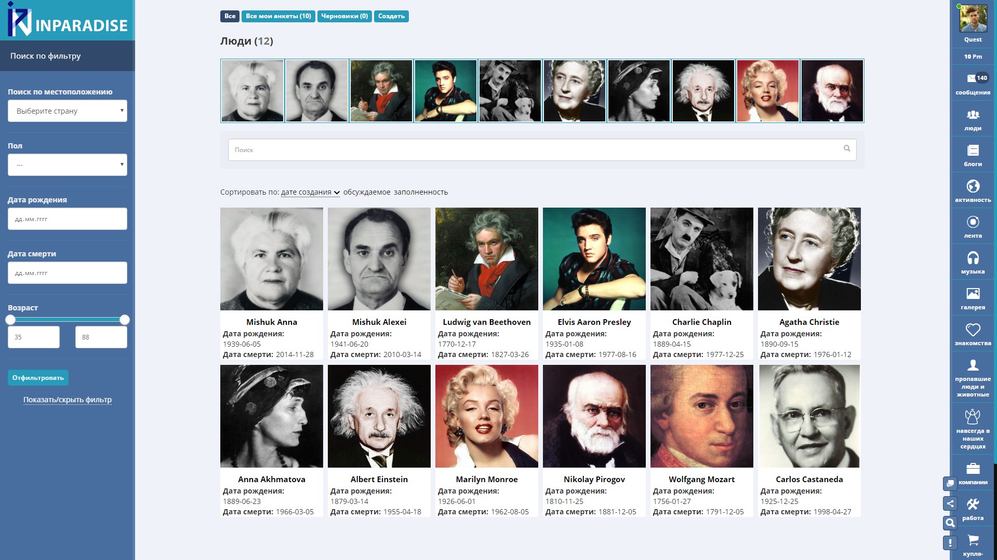Switch to Черновики (0) tab

[x=344, y=16]
